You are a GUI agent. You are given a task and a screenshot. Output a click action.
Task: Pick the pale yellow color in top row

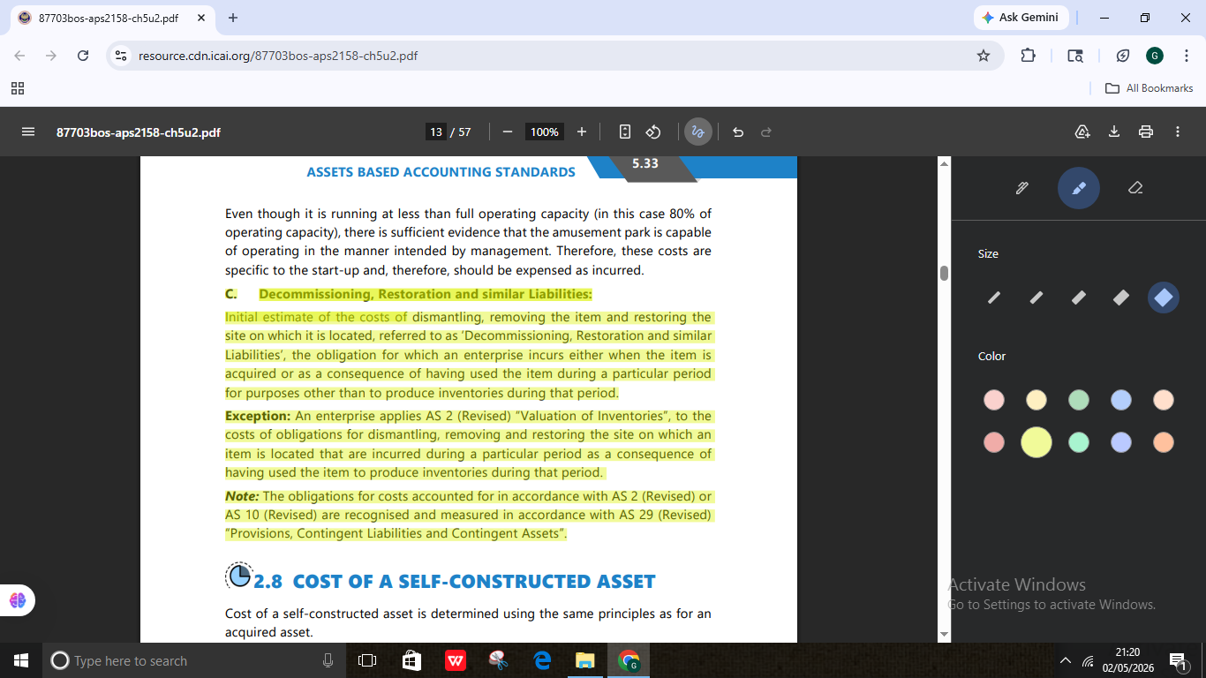click(x=1036, y=400)
